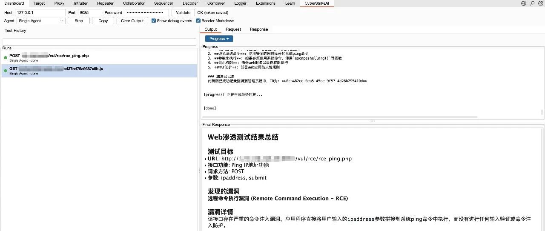The image size is (545, 231).
Task: Open the Learn tab
Action: [290, 3]
